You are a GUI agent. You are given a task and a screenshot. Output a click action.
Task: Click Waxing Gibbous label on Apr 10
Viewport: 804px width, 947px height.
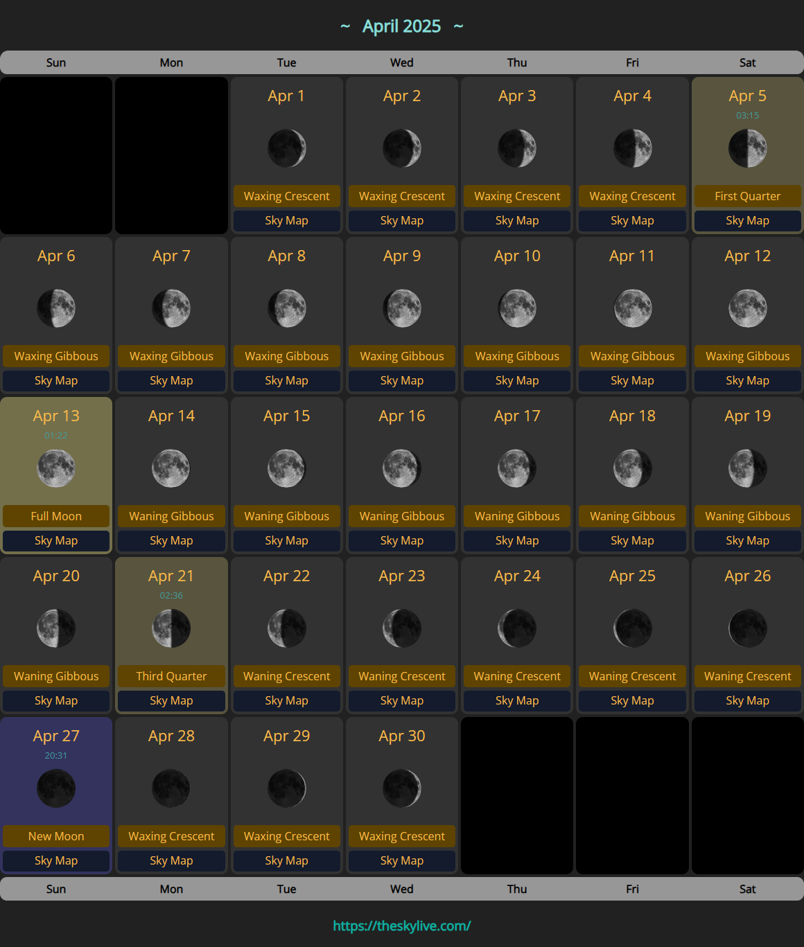[517, 356]
